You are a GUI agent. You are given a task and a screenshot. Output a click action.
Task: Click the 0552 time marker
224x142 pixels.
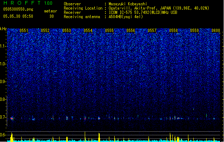coord(45,31)
